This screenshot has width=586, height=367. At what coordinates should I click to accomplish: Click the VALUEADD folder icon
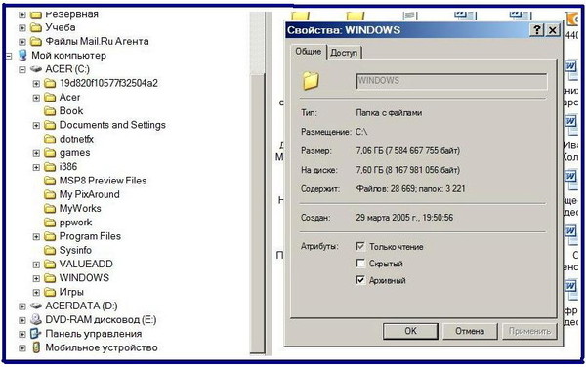click(x=50, y=264)
